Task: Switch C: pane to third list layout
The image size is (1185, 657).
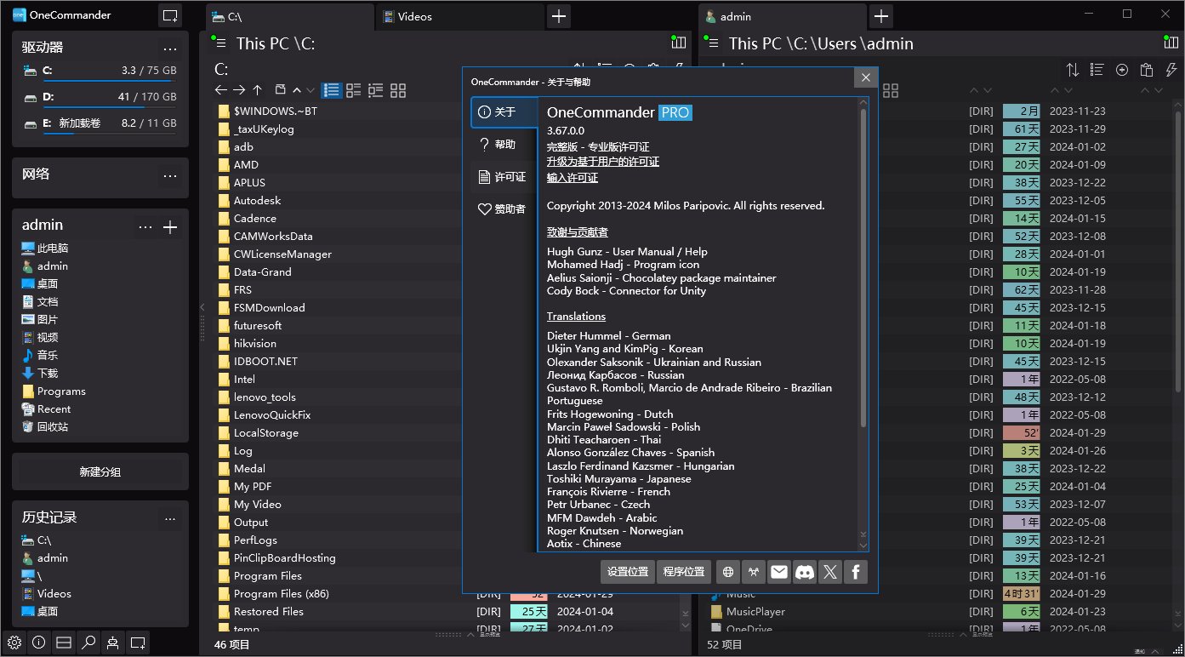Action: pos(376,89)
